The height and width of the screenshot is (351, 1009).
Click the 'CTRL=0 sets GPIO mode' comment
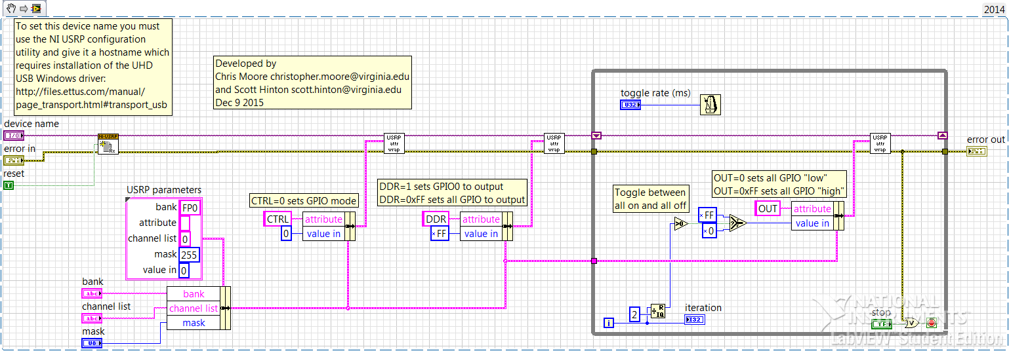[304, 200]
